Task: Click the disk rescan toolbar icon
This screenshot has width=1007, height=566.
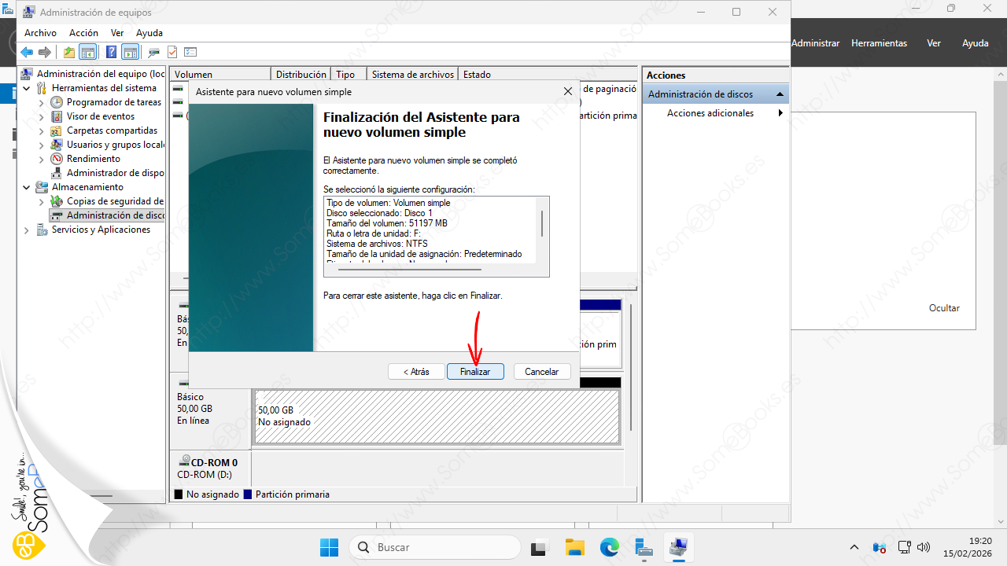Action: pos(153,53)
